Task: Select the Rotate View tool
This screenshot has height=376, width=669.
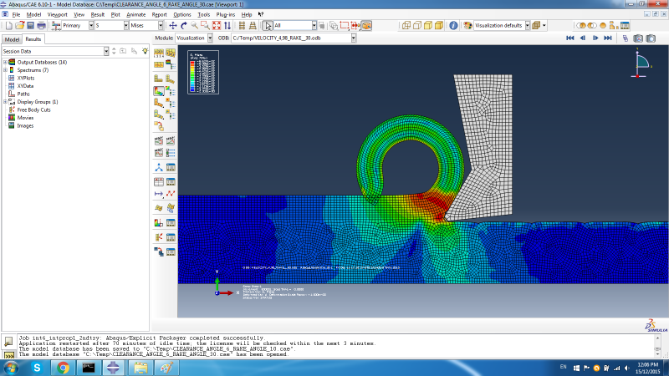Action: (x=184, y=26)
